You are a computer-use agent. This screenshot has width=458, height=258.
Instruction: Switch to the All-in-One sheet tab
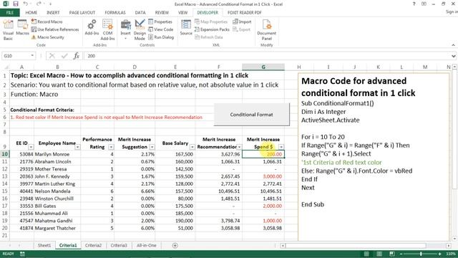click(146, 245)
